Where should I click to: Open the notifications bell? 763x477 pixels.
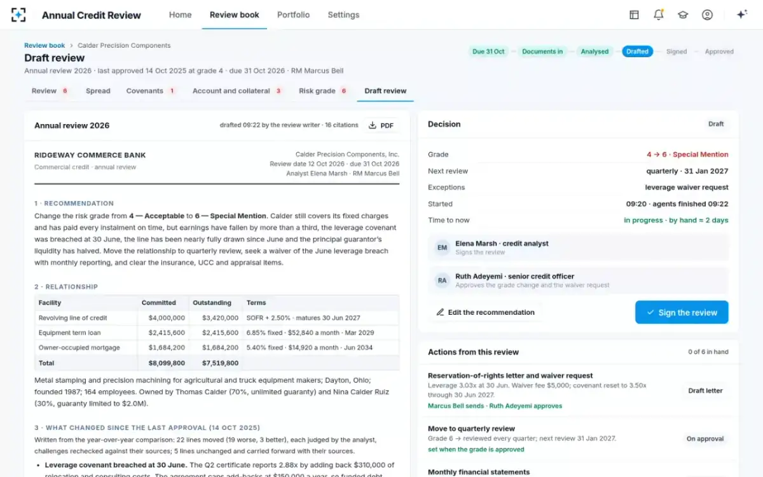point(659,15)
